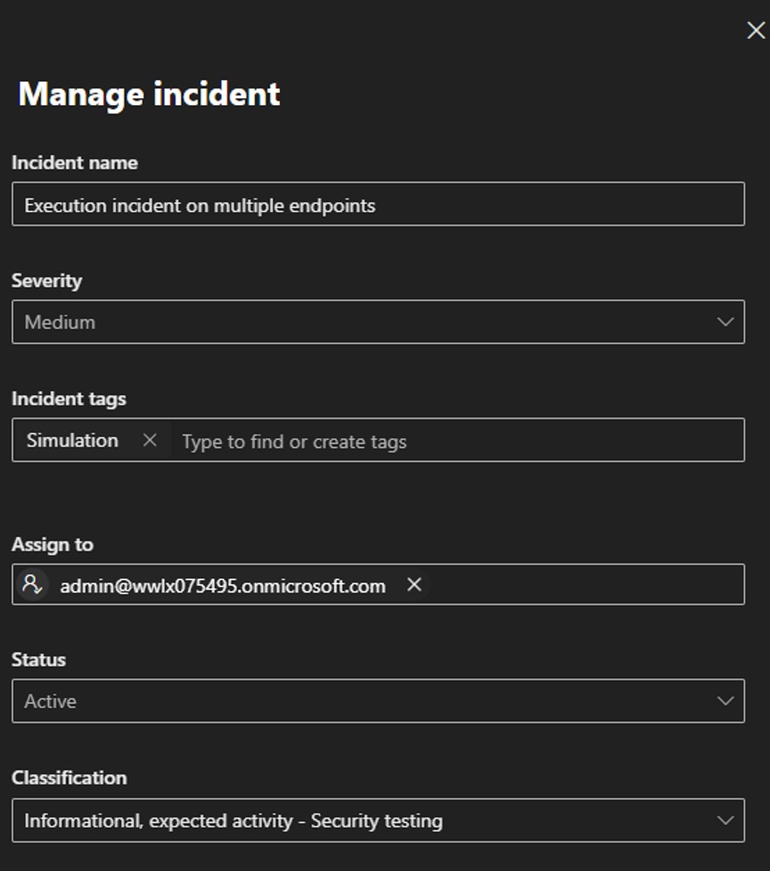Remove assigned user admin@wwlx075495.onmicrosoft.com
The height and width of the screenshot is (871, 770).
coord(414,584)
